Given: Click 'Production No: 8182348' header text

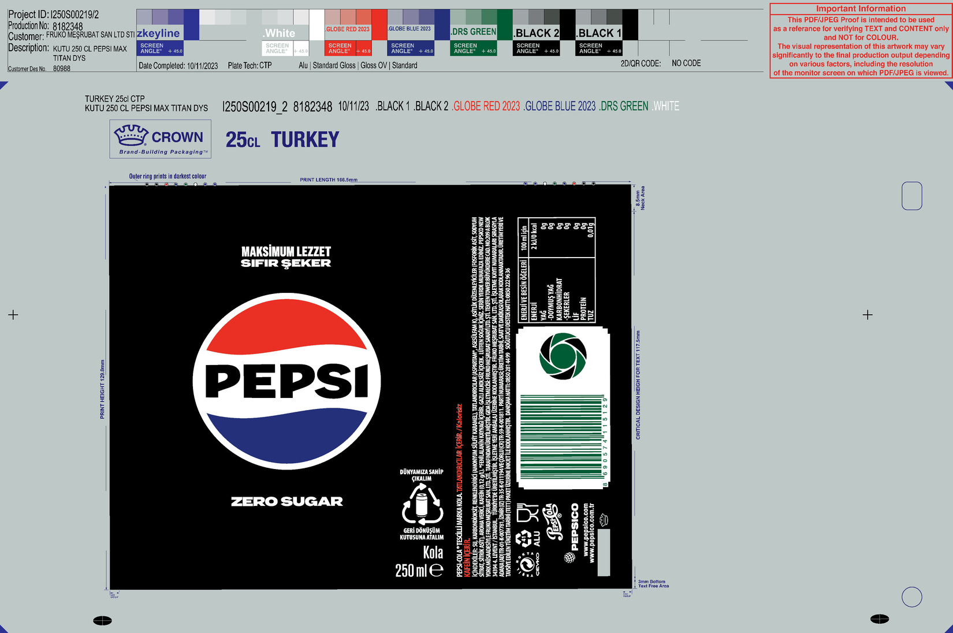Looking at the screenshot, I should (x=45, y=26).
